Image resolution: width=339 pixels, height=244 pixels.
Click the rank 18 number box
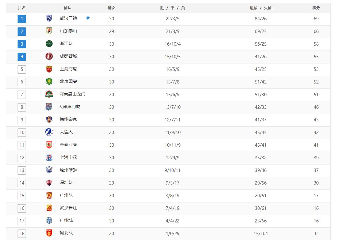[22, 234]
